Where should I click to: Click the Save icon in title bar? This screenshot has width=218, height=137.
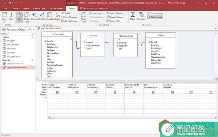point(5,3)
